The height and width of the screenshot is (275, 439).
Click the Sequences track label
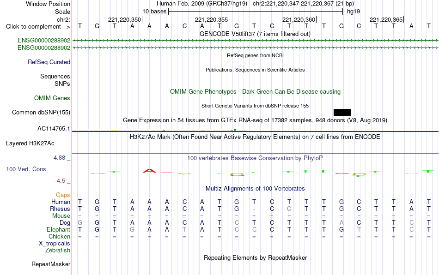point(55,76)
